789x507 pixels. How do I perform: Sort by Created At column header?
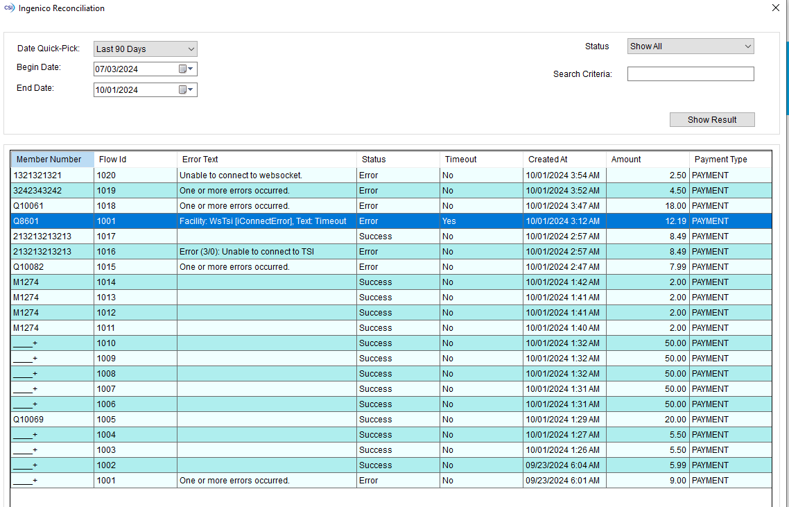[x=564, y=160]
